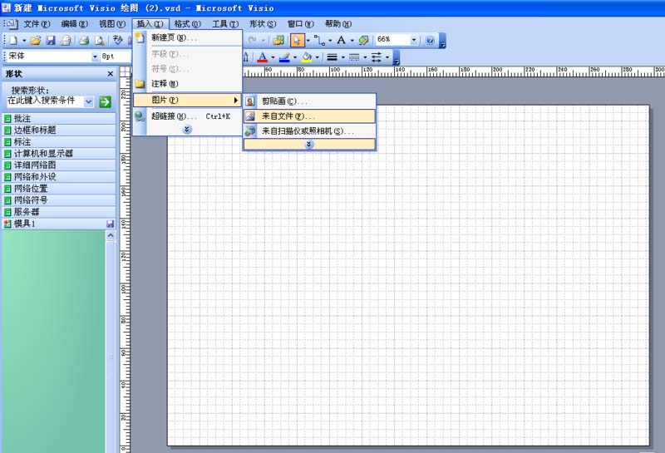Open the 详细网络图 stencil

59,165
